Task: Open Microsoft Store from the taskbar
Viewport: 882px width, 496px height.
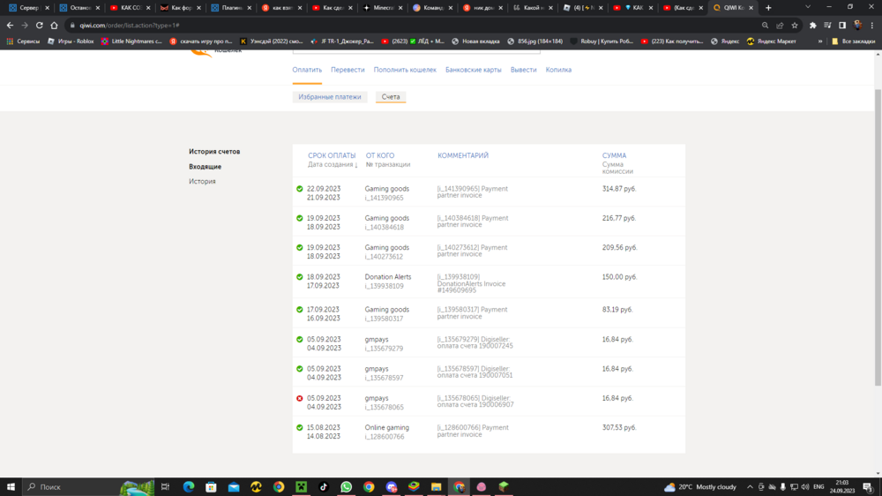Action: tap(211, 487)
